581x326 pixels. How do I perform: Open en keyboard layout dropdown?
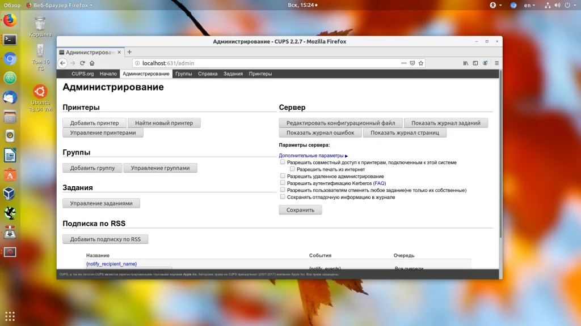click(529, 5)
